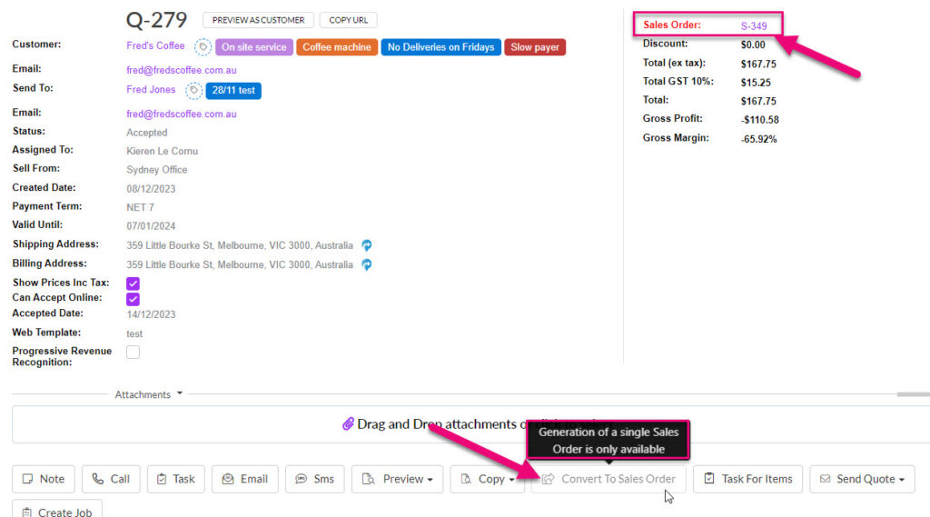930x517 pixels.
Task: Click Discount value $0.00
Action: [753, 45]
